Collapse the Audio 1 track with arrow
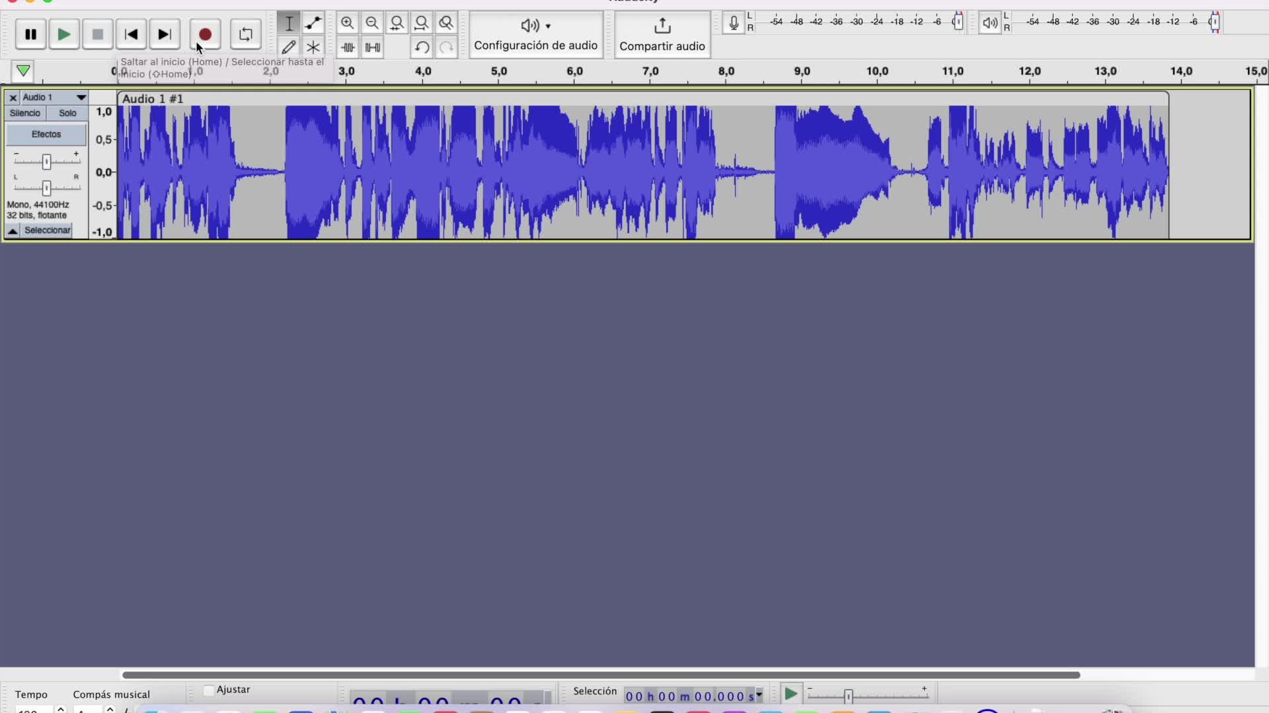Image resolution: width=1269 pixels, height=713 pixels. pos(13,230)
